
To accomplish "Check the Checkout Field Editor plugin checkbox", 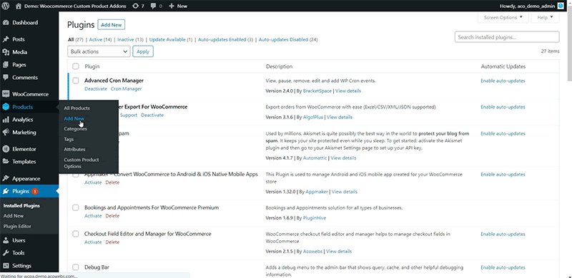I will (76, 234).
